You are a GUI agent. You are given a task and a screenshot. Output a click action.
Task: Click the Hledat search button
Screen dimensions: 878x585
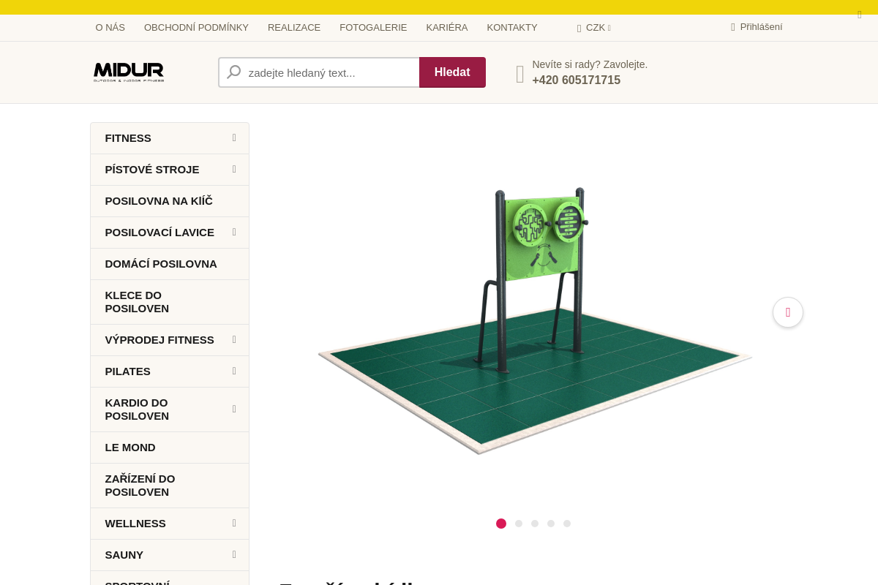click(452, 72)
